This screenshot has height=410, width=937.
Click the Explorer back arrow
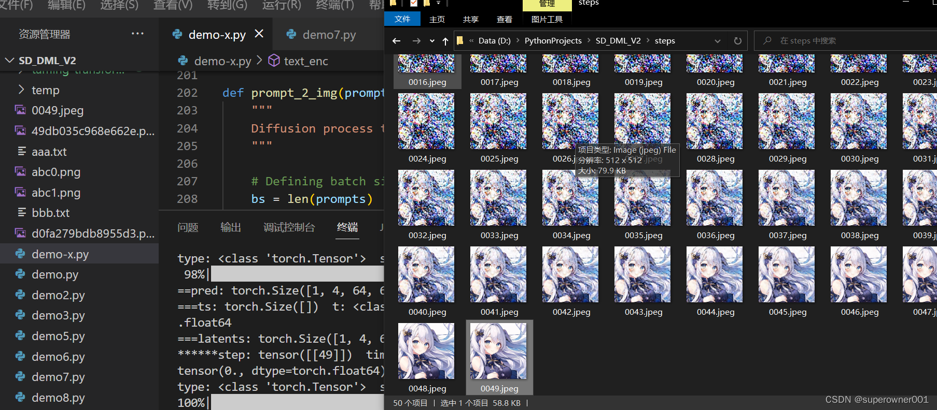[397, 41]
